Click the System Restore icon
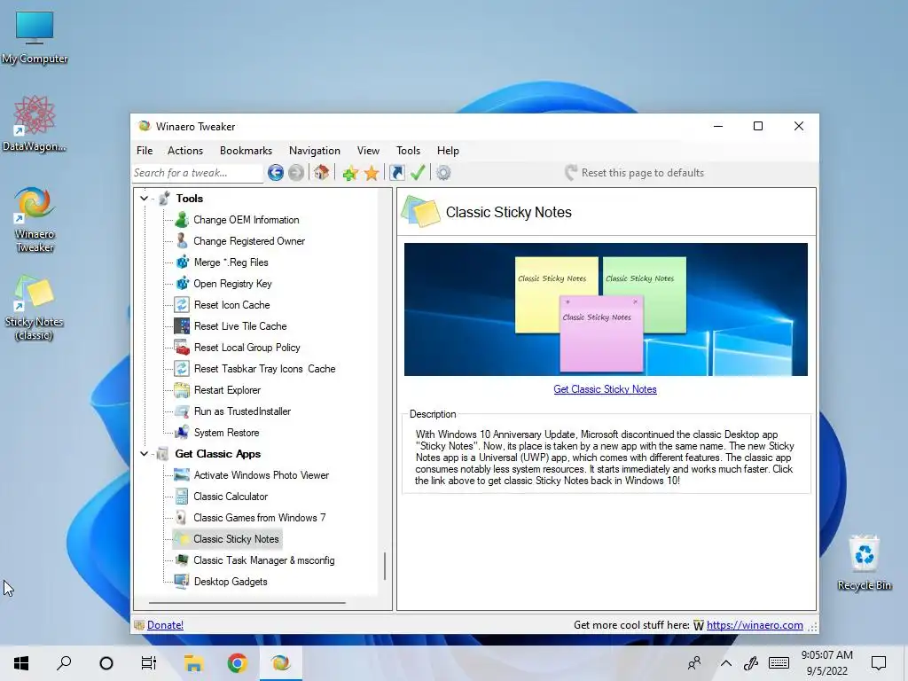908x681 pixels. click(x=182, y=433)
